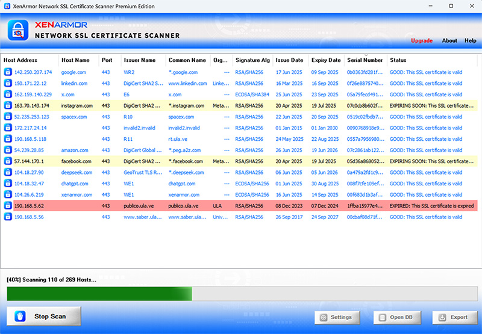Select the ECDSA/SHA384 signature cell
Viewport: 482px width, 334px height.
252,94
